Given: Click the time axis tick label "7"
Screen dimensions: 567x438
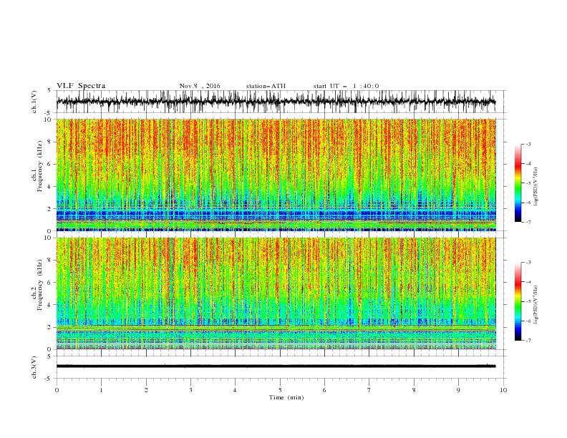Looking at the screenshot, I should [369, 390].
